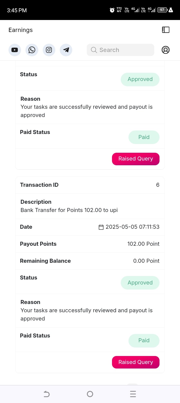Tap the WhatsApp icon
The image size is (180, 403).
[32, 50]
